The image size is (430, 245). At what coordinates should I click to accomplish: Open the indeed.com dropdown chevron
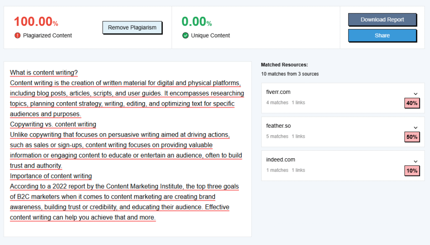click(x=415, y=161)
